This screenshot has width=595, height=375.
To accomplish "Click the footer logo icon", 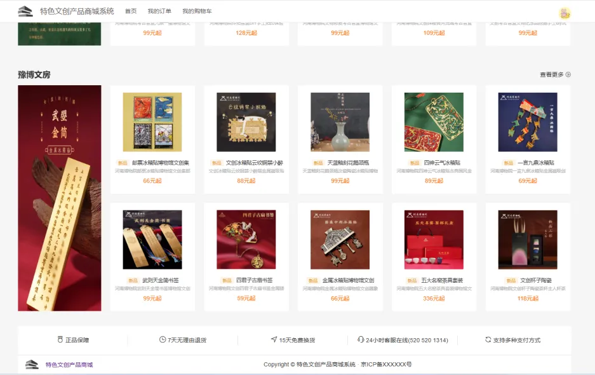I will [32, 364].
